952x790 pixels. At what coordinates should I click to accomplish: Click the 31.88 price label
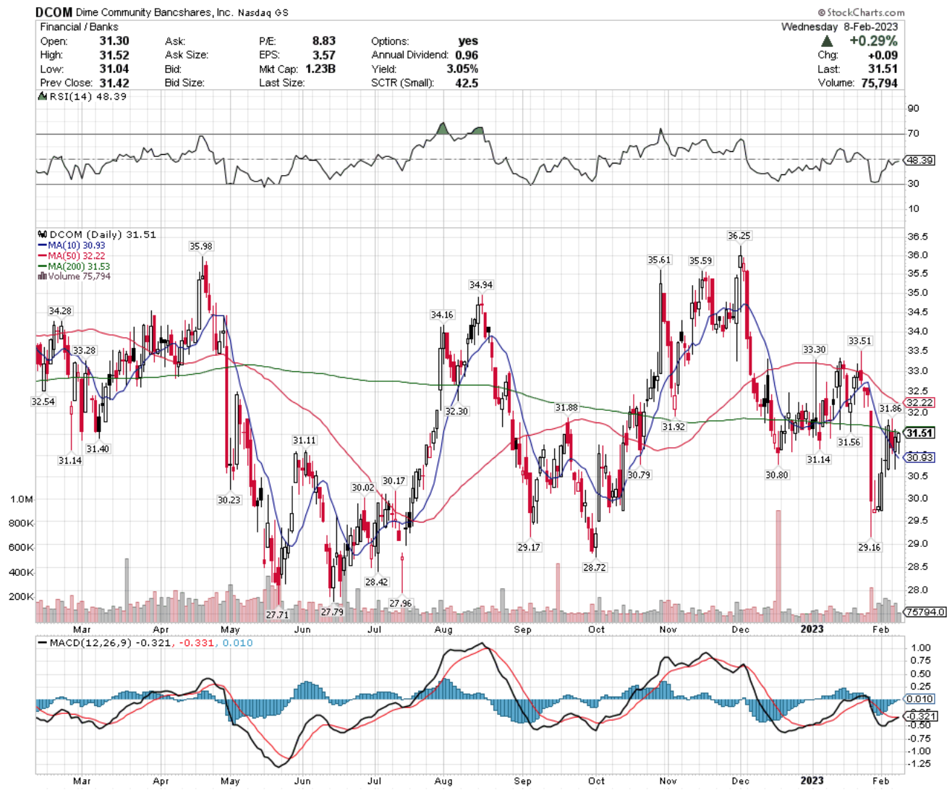tap(566, 408)
